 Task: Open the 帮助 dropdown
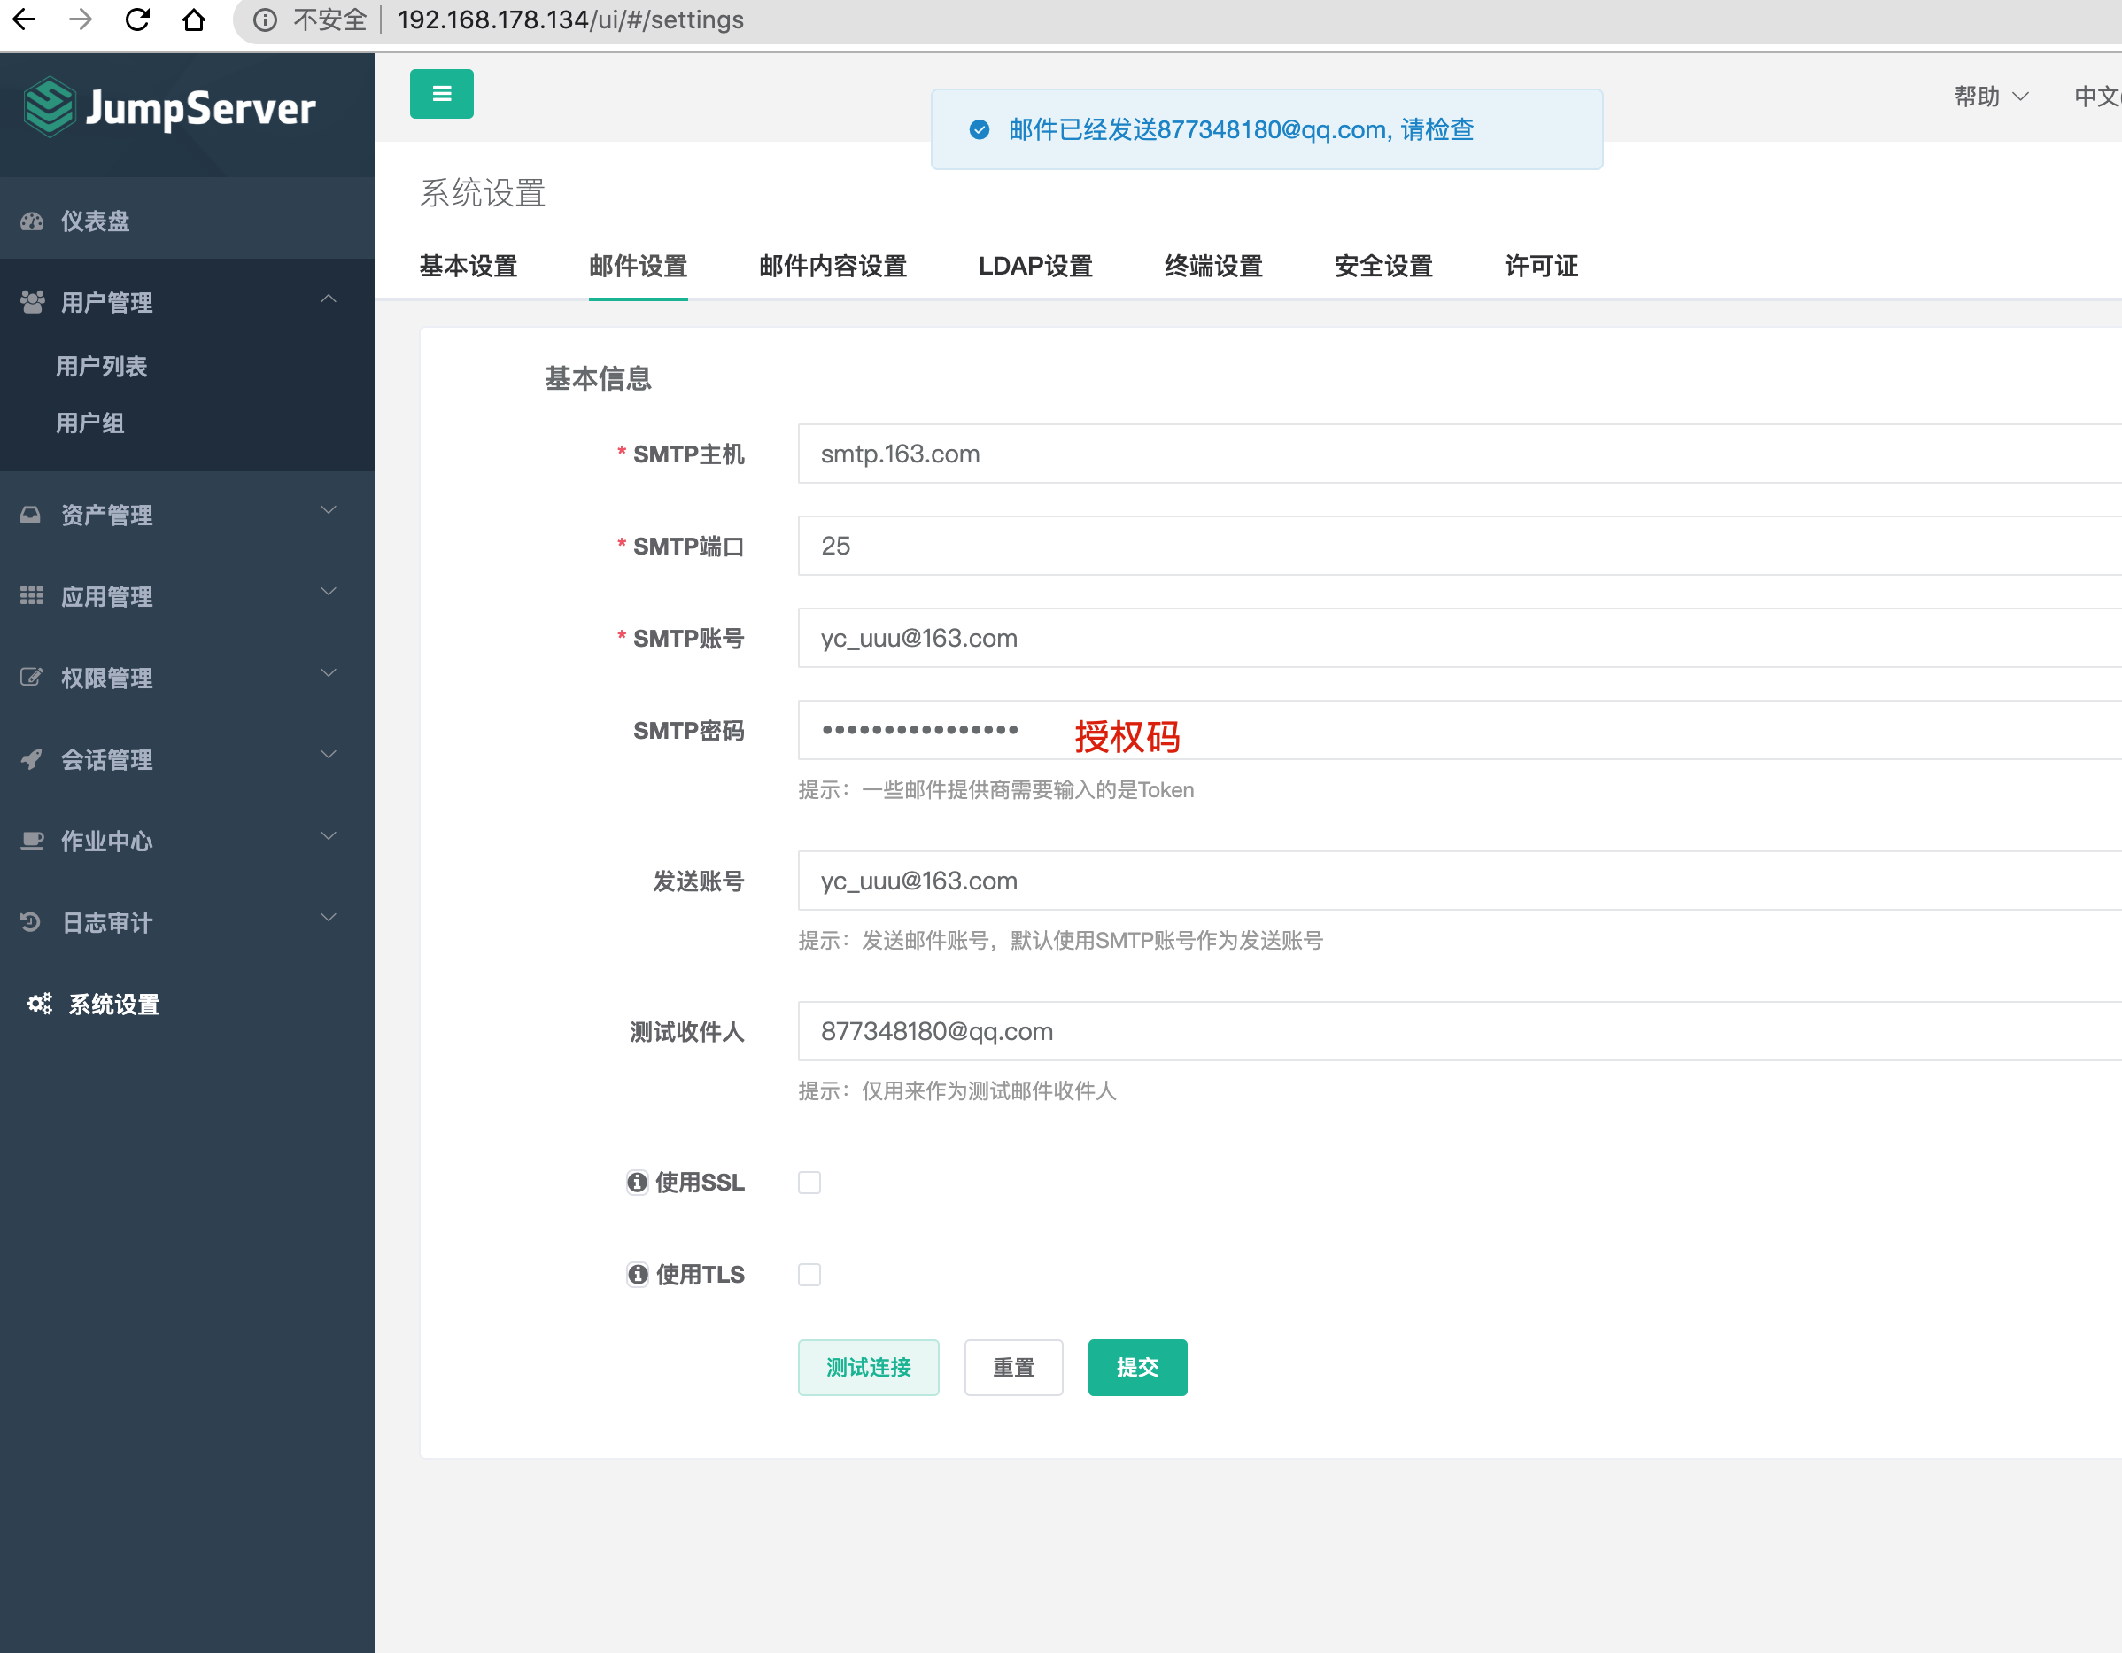click(x=1991, y=97)
